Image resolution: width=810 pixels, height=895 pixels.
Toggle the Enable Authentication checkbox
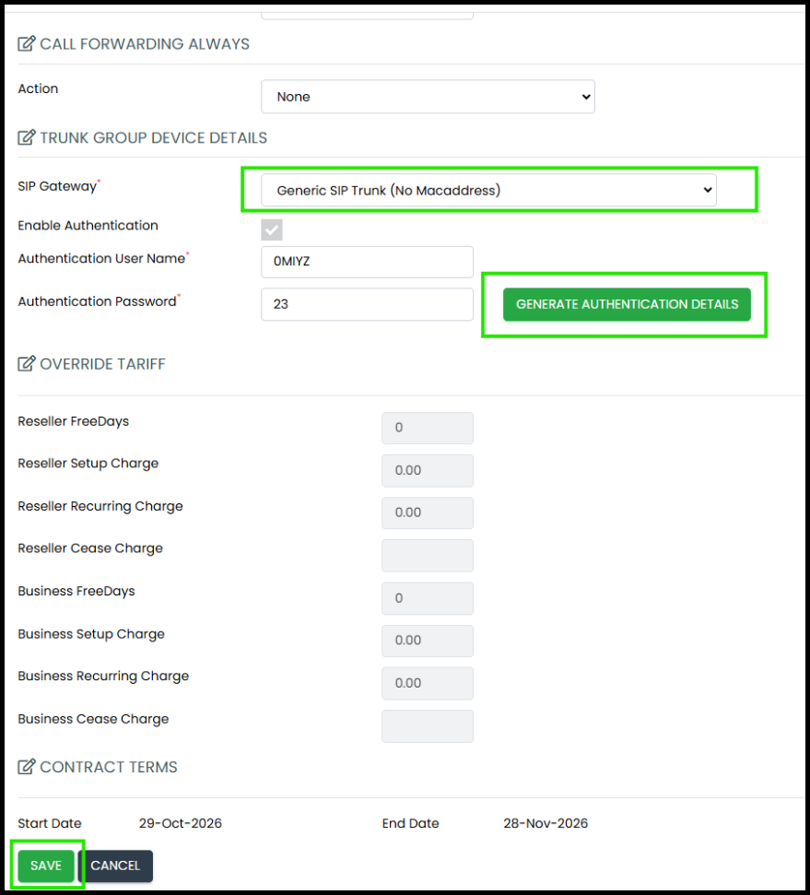(272, 230)
